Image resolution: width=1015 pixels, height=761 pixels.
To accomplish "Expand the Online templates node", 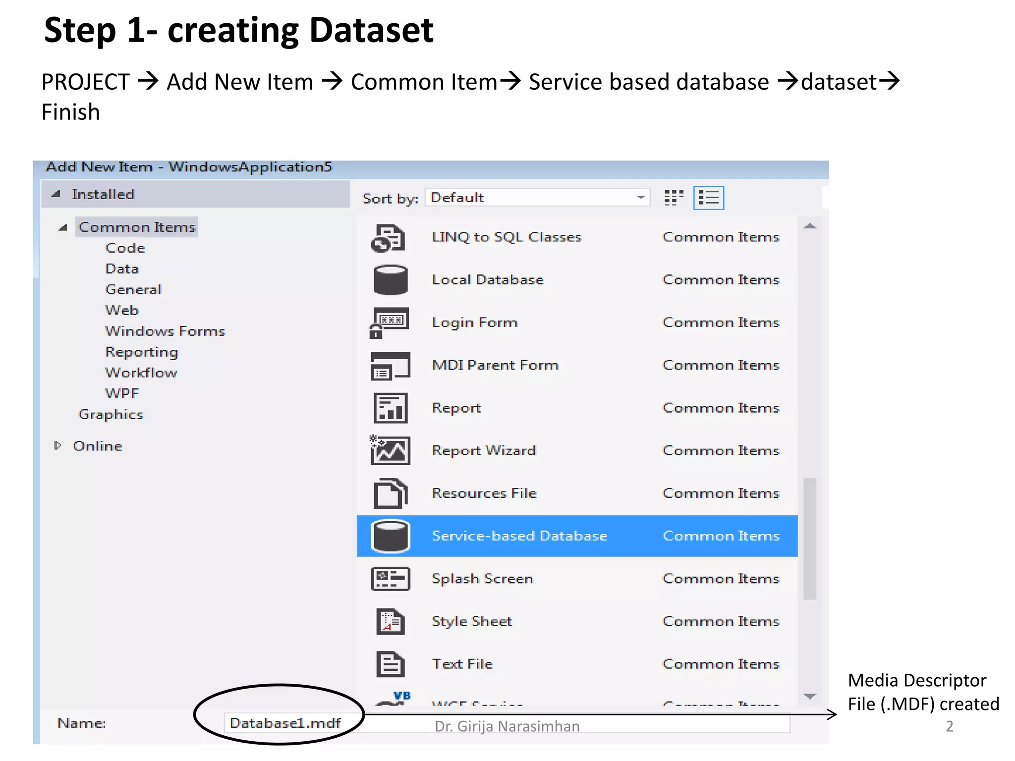I will click(x=58, y=445).
